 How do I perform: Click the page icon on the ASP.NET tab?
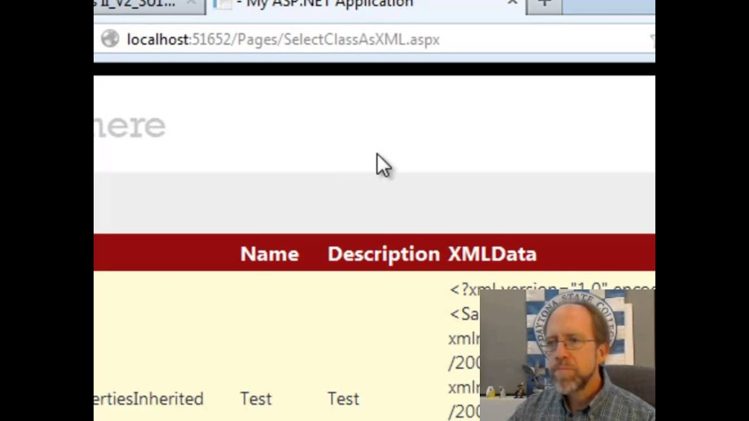222,4
